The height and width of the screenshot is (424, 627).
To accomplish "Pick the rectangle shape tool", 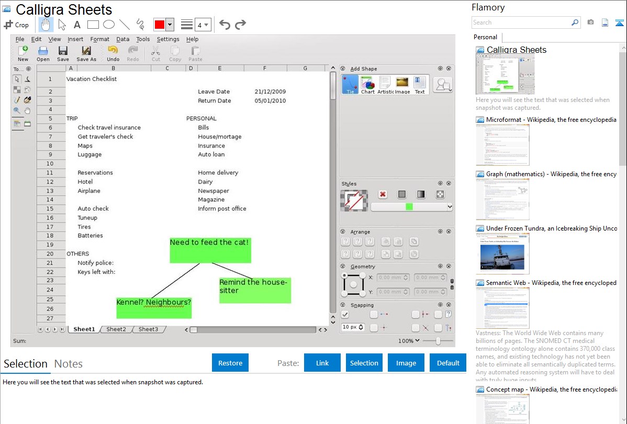I will coord(93,25).
